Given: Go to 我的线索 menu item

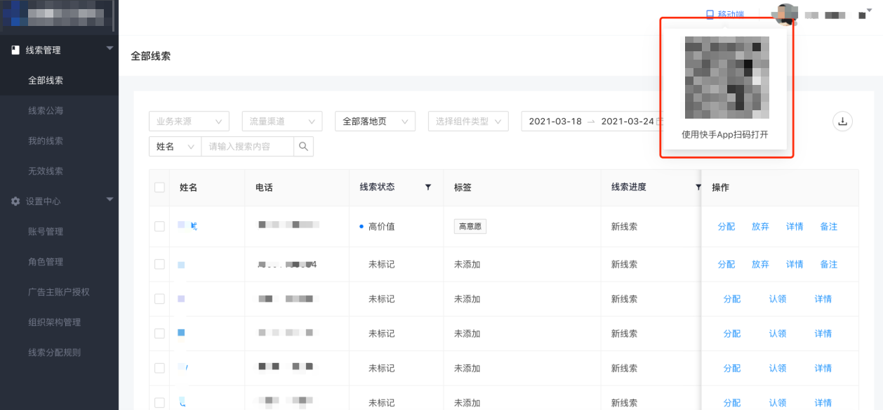Looking at the screenshot, I should click(46, 141).
